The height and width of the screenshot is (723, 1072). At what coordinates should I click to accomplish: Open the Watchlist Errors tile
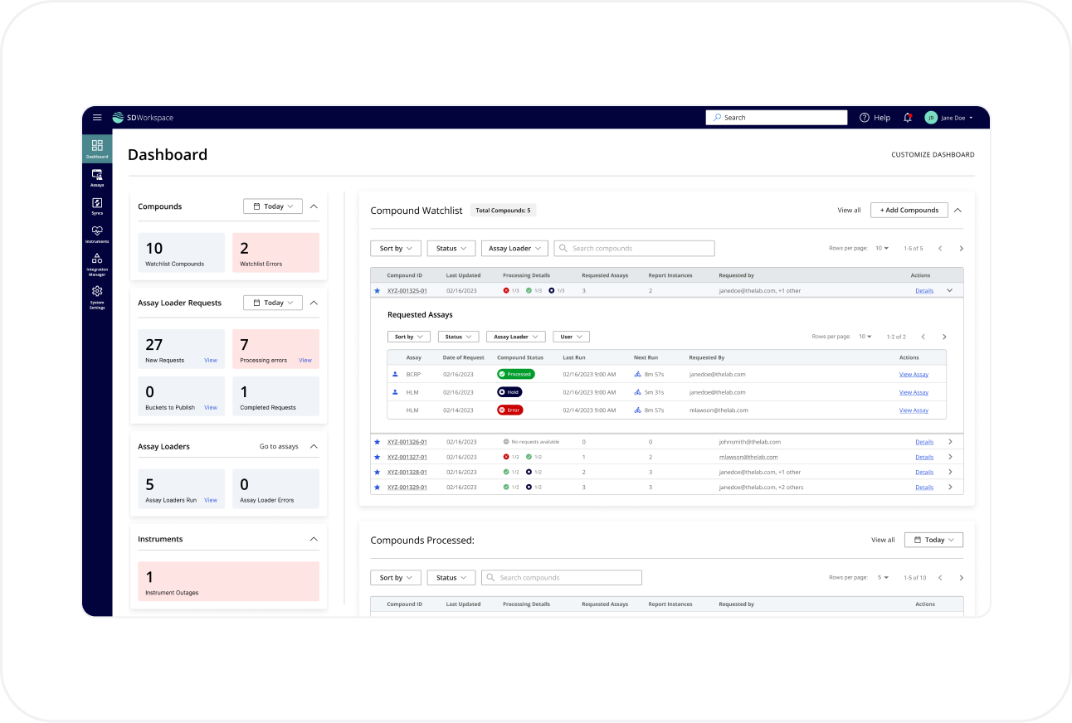point(275,253)
